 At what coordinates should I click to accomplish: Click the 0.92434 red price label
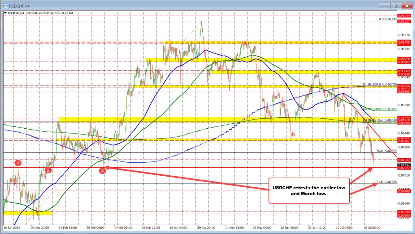[x=404, y=15]
